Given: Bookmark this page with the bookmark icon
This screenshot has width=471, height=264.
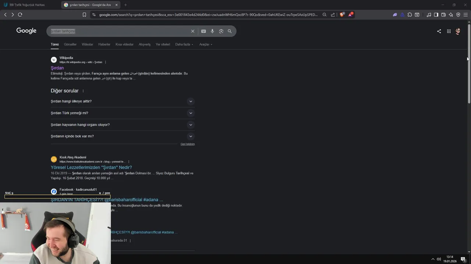Looking at the screenshot, I should (84, 15).
